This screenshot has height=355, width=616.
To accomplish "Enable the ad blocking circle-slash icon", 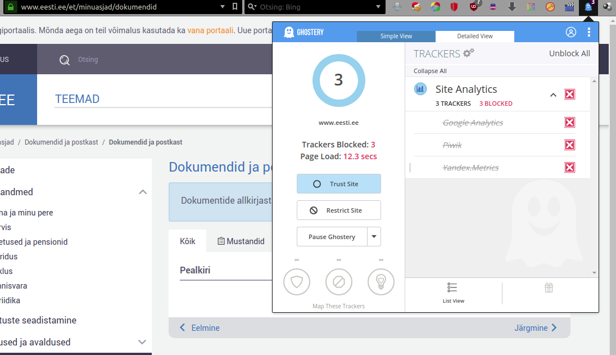I will (x=339, y=282).
